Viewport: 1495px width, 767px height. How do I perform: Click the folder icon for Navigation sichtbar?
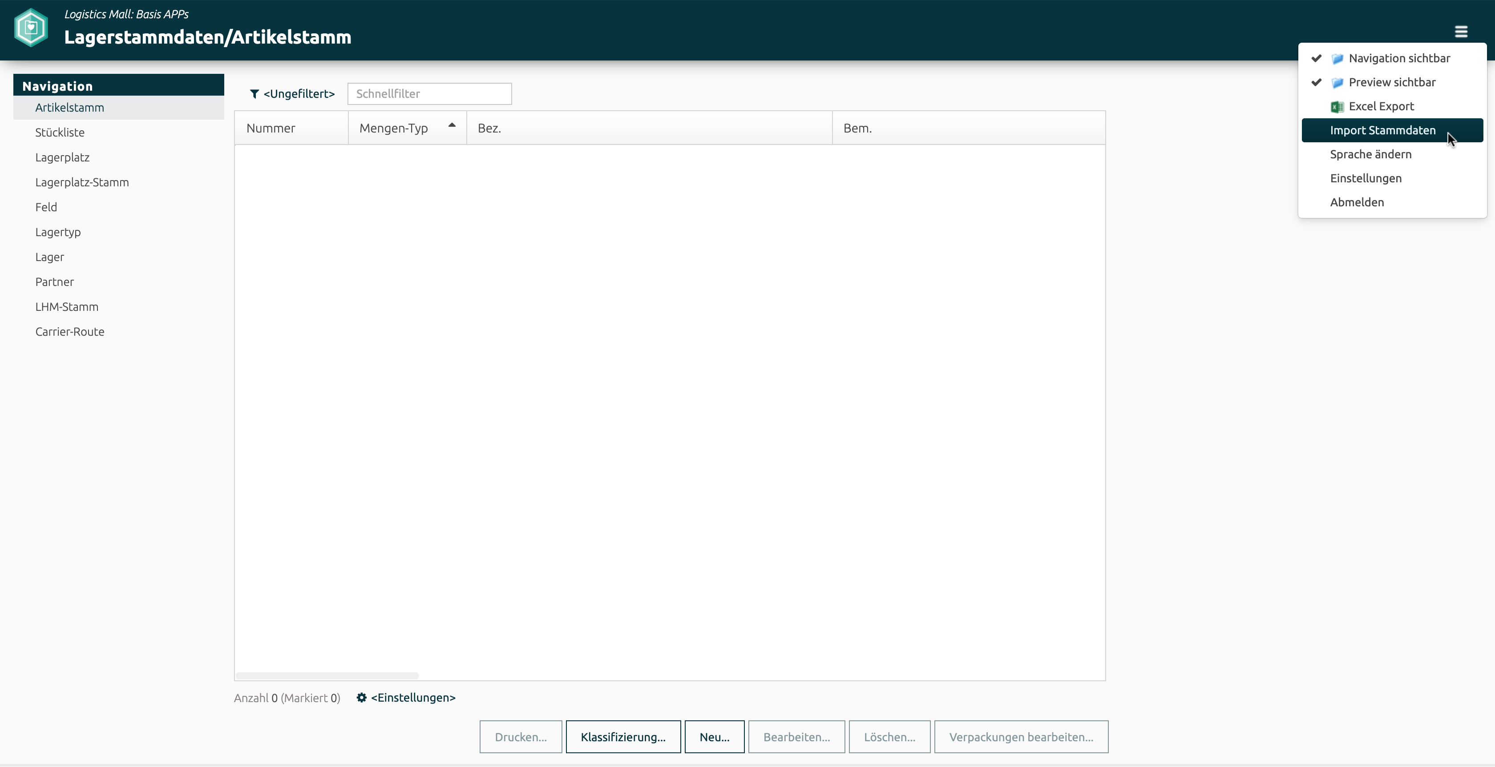click(1337, 59)
